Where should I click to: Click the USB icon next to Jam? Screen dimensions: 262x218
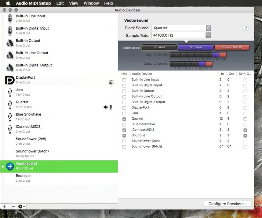(10, 92)
